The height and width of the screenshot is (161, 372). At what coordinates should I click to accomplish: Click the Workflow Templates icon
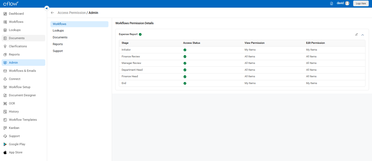5,120
